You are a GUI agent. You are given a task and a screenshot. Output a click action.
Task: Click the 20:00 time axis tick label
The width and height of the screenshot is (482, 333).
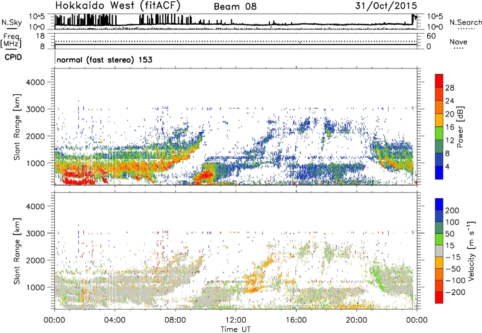pos(356,320)
